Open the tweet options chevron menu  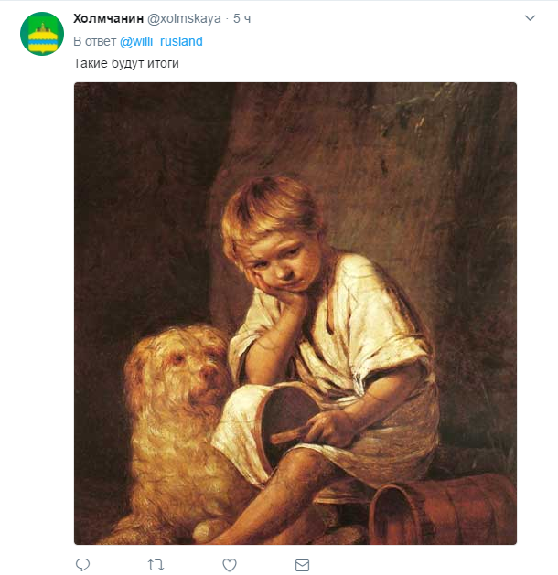[531, 18]
